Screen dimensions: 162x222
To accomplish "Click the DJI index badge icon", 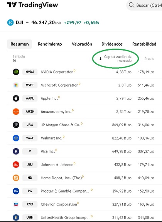I will 10,22.
